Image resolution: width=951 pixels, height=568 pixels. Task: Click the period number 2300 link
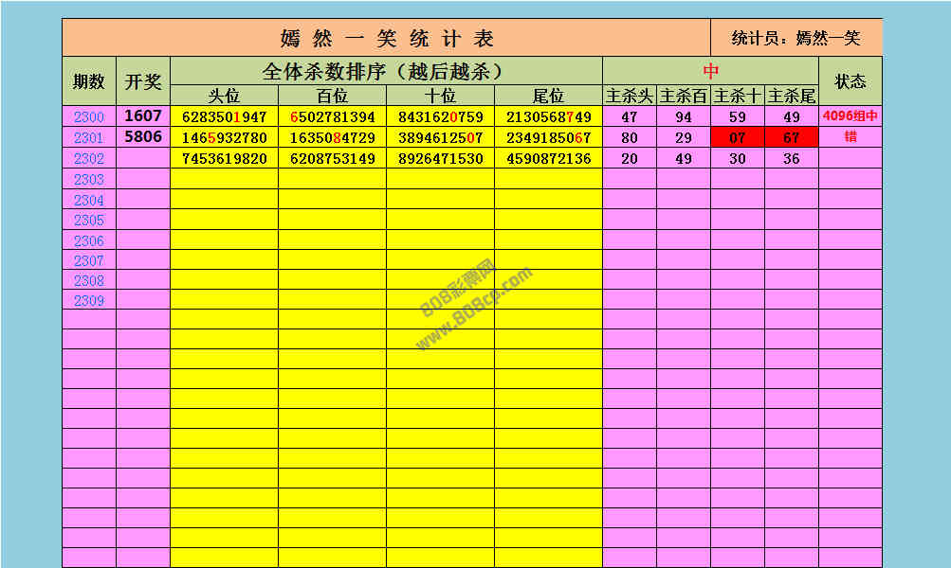[x=88, y=117]
